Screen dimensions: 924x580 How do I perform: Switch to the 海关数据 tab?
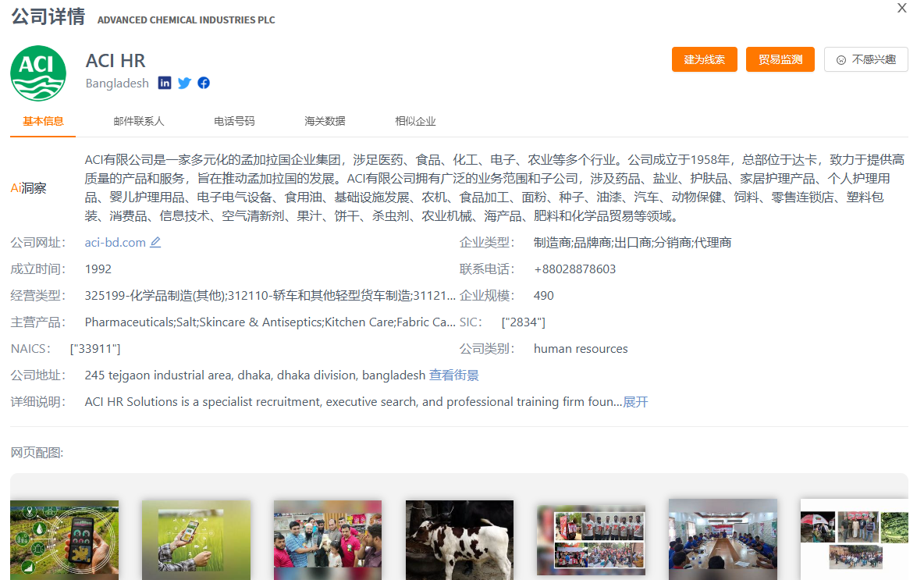[x=325, y=122]
